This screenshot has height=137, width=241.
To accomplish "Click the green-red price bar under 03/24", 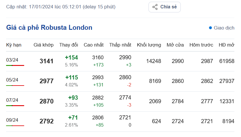I will (15, 66).
